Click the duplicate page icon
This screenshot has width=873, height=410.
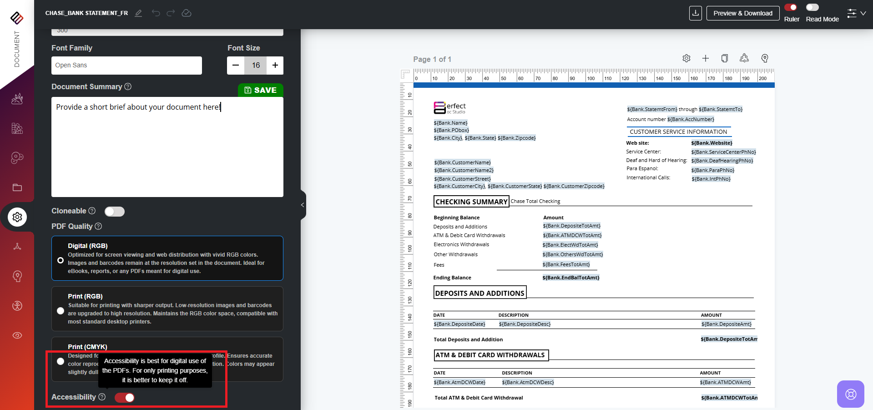coord(725,58)
